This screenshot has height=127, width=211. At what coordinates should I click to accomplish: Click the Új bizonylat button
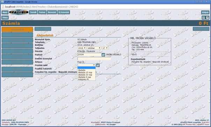pyautogui.click(x=64, y=12)
